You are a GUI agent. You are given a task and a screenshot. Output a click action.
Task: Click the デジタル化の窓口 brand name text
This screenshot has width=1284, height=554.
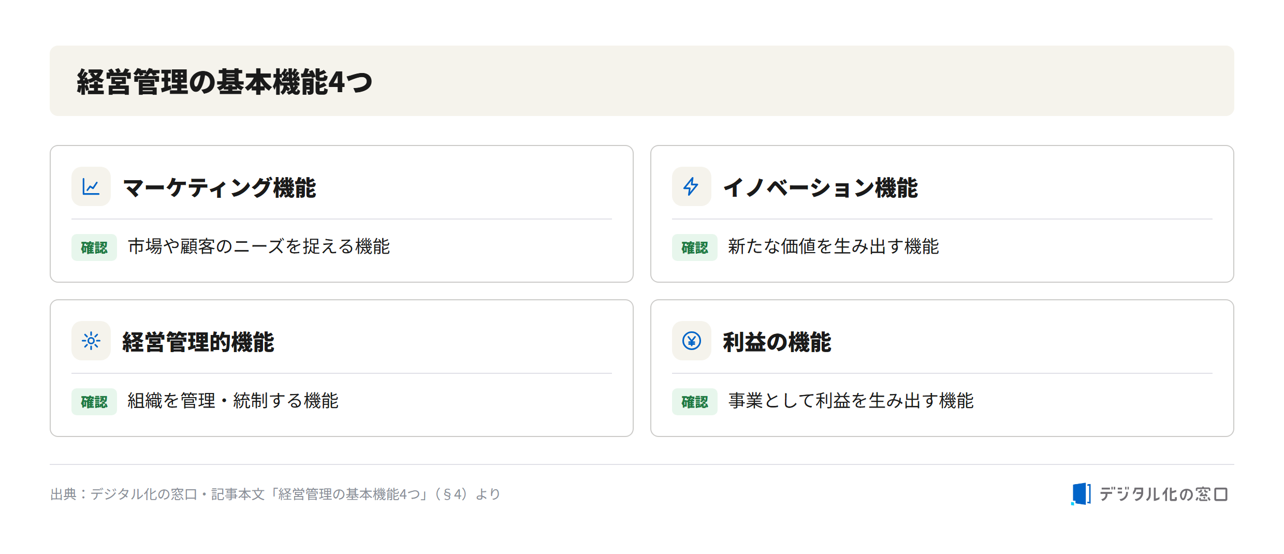pos(1163,494)
